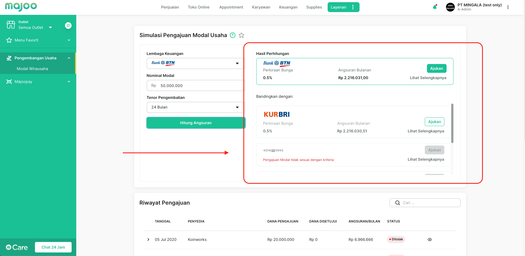Click DANA PENGAJUAN column header

pyautogui.click(x=283, y=221)
